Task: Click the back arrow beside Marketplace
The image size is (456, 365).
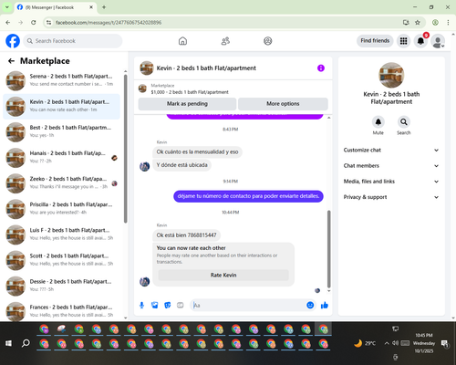Action: (x=11, y=61)
